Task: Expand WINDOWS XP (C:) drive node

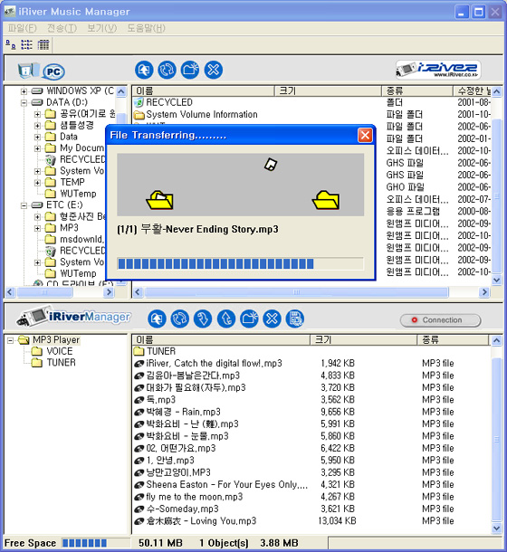Action: [x=24, y=91]
